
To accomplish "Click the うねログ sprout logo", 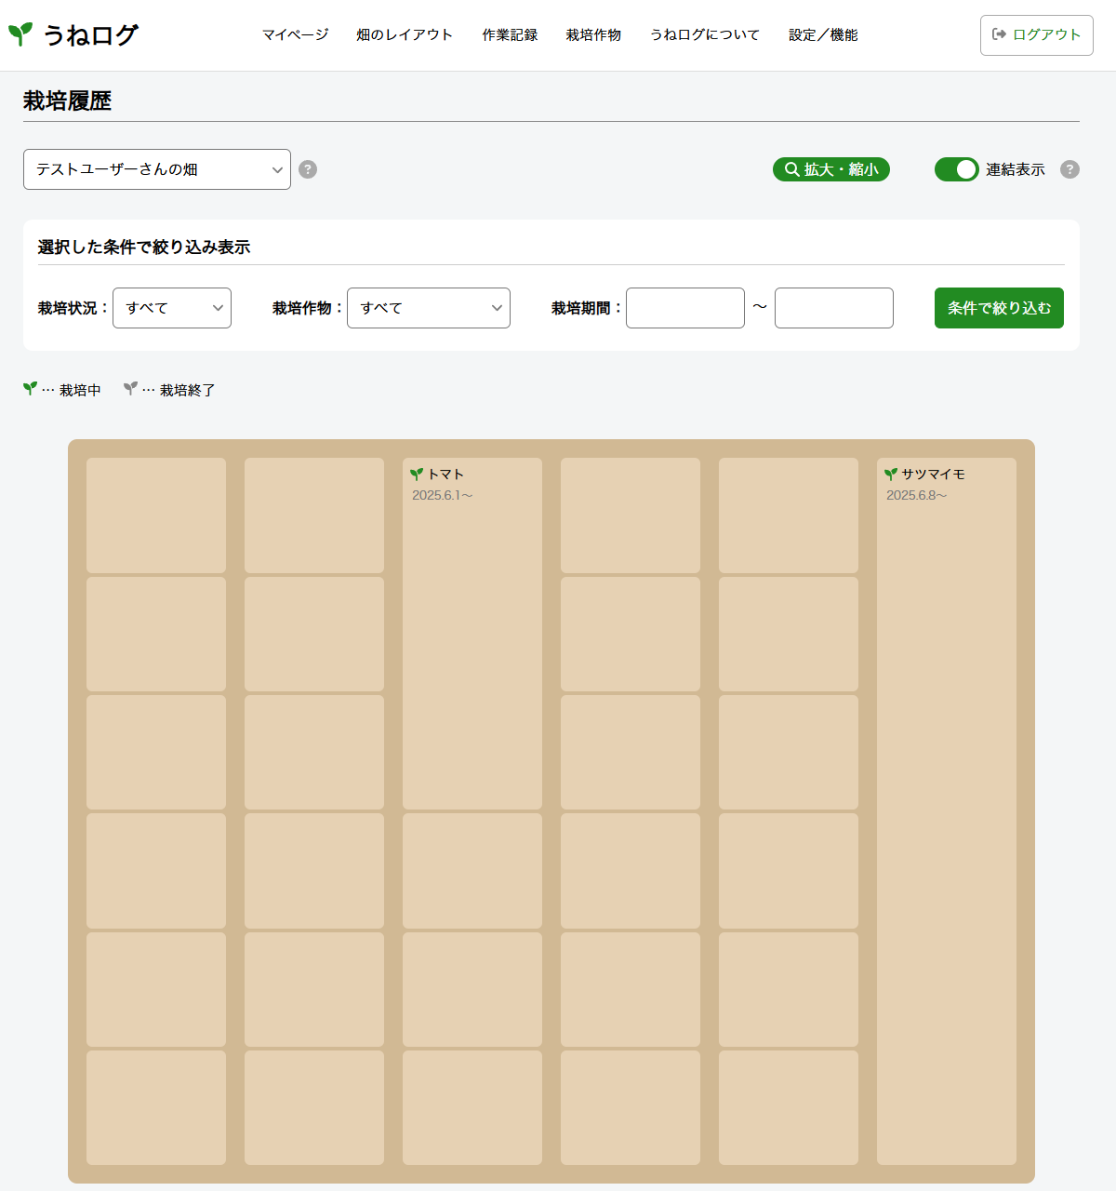I will pyautogui.click(x=20, y=34).
